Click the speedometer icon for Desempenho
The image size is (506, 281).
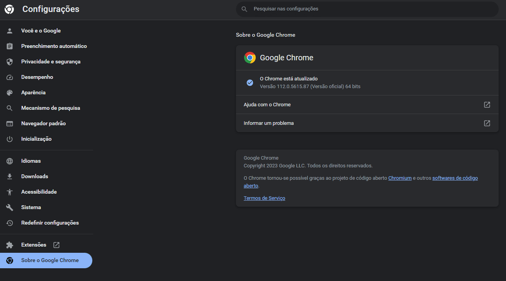click(x=10, y=77)
